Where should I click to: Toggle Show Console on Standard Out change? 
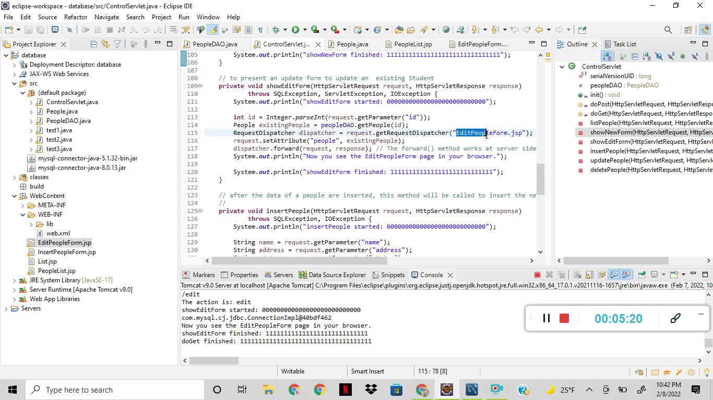[x=614, y=274]
